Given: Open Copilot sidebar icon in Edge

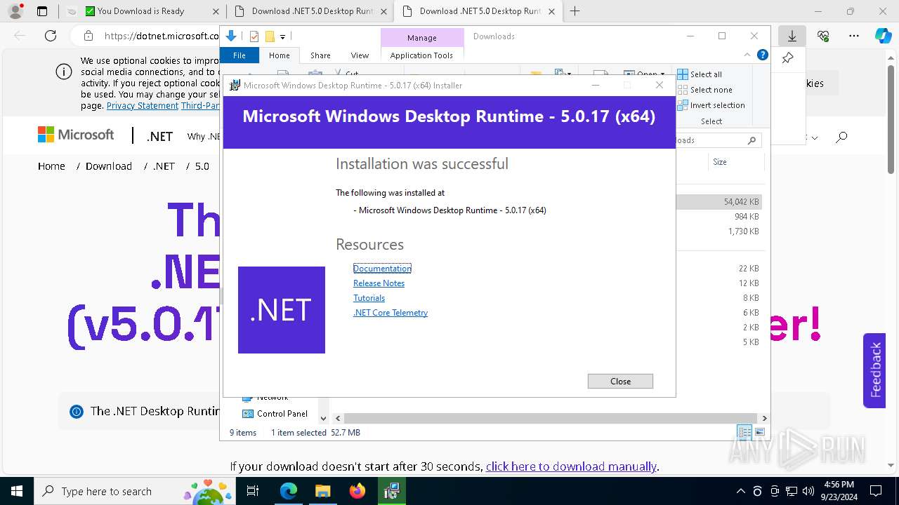Looking at the screenshot, I should coord(883,36).
